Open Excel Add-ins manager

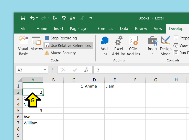[x=119, y=46]
